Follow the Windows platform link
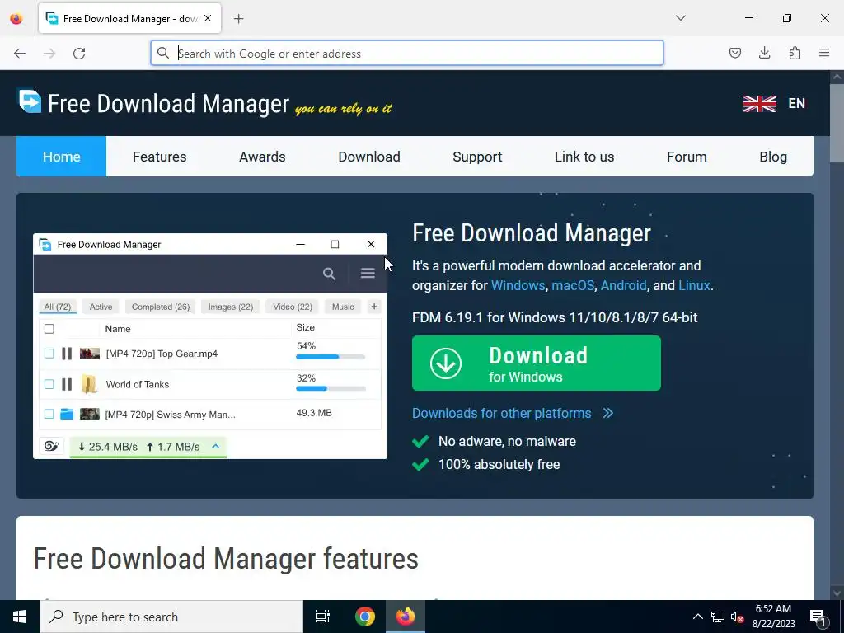The height and width of the screenshot is (633, 844). [x=518, y=285]
